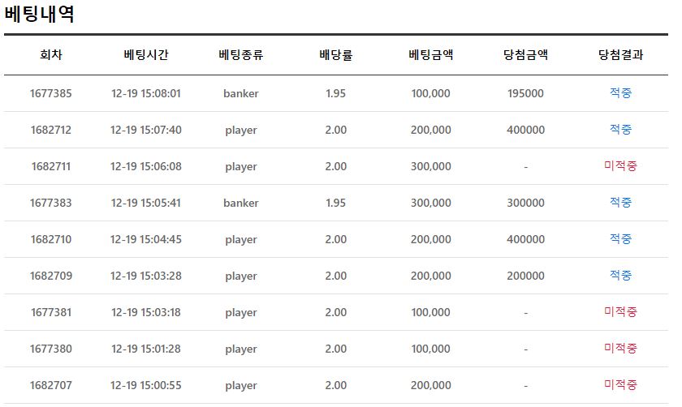Select round number 1677381
Screen dimensions: 682x407
coord(51,312)
